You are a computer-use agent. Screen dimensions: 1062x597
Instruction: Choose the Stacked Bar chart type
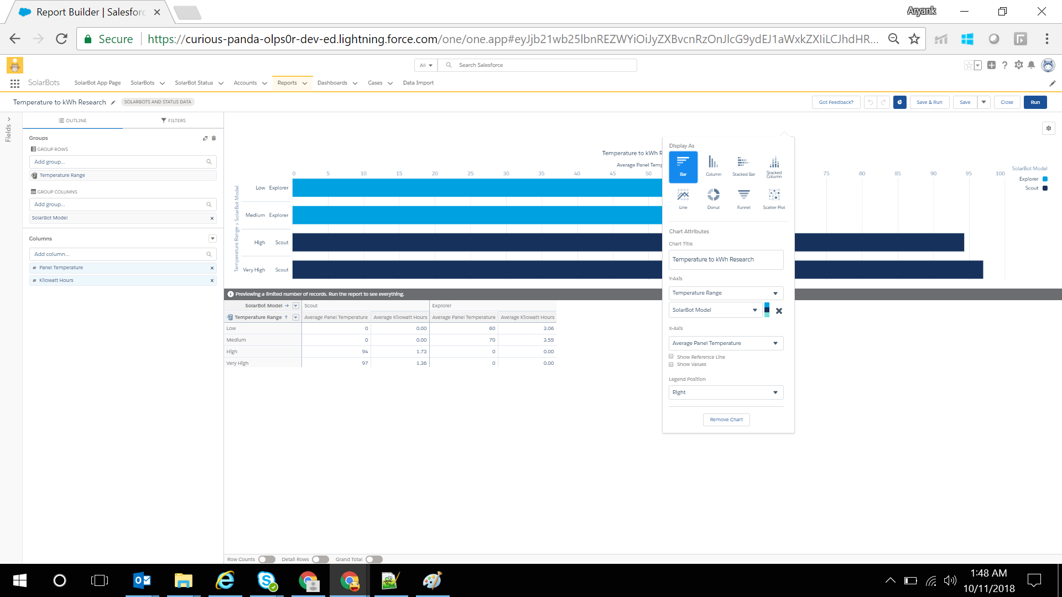[x=743, y=167]
